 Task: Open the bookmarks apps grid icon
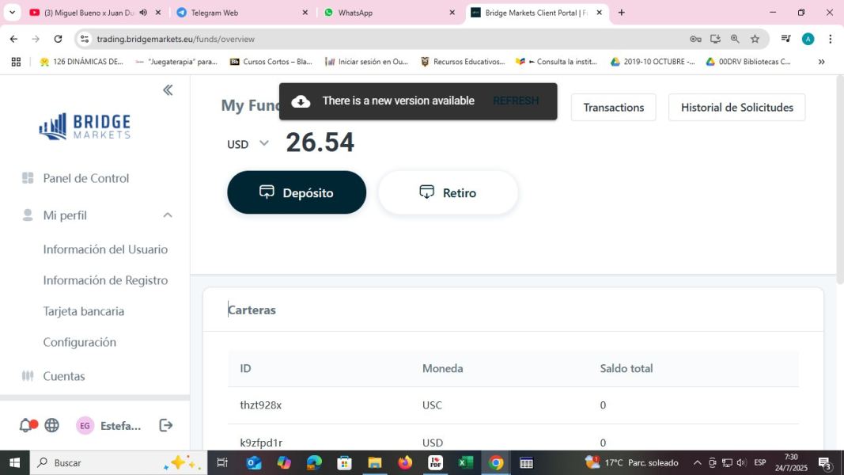[16, 62]
